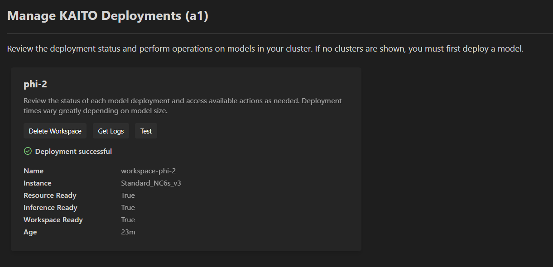
Task: Click the Name label in the details
Action: point(34,171)
